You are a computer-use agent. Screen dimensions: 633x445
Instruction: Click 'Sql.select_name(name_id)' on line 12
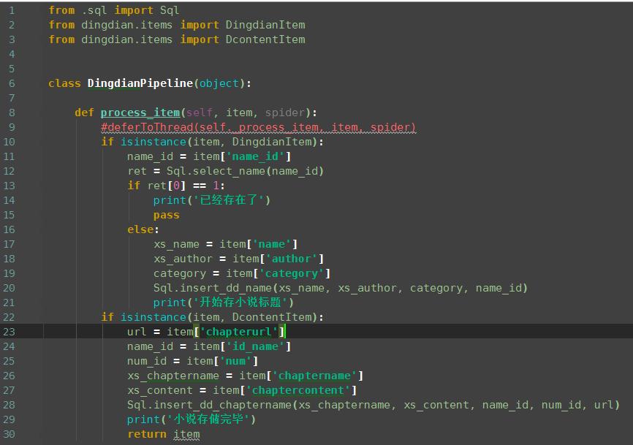(x=245, y=171)
